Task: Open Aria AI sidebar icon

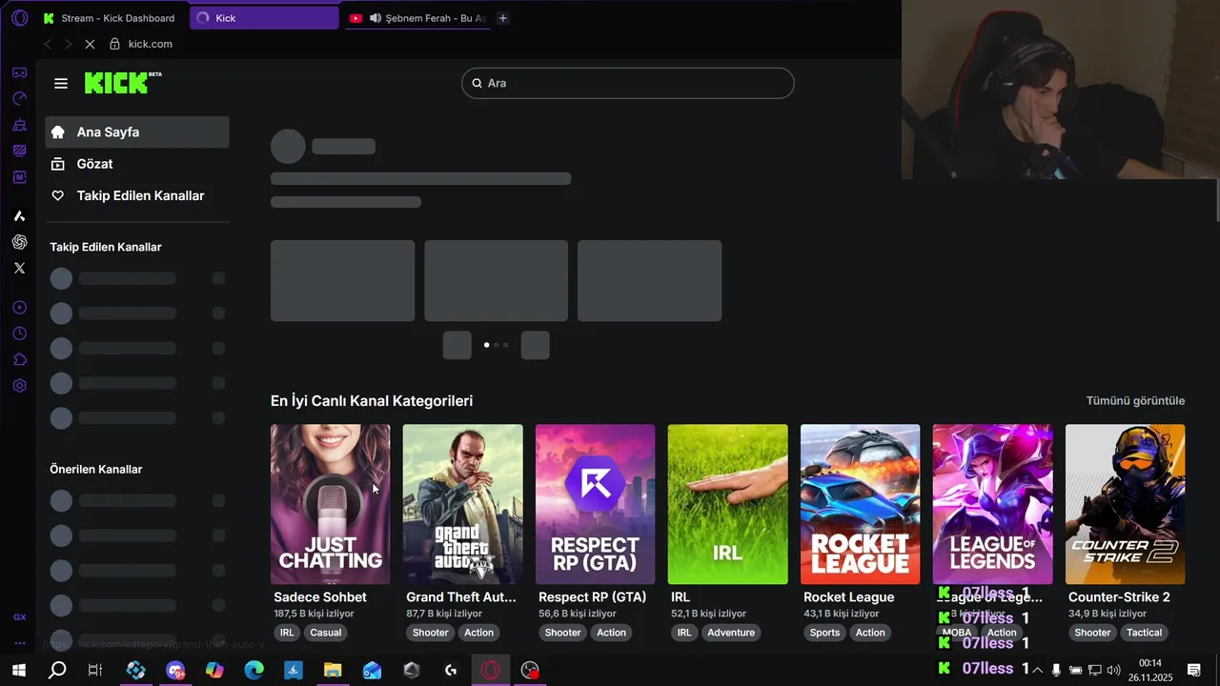Action: (x=19, y=216)
